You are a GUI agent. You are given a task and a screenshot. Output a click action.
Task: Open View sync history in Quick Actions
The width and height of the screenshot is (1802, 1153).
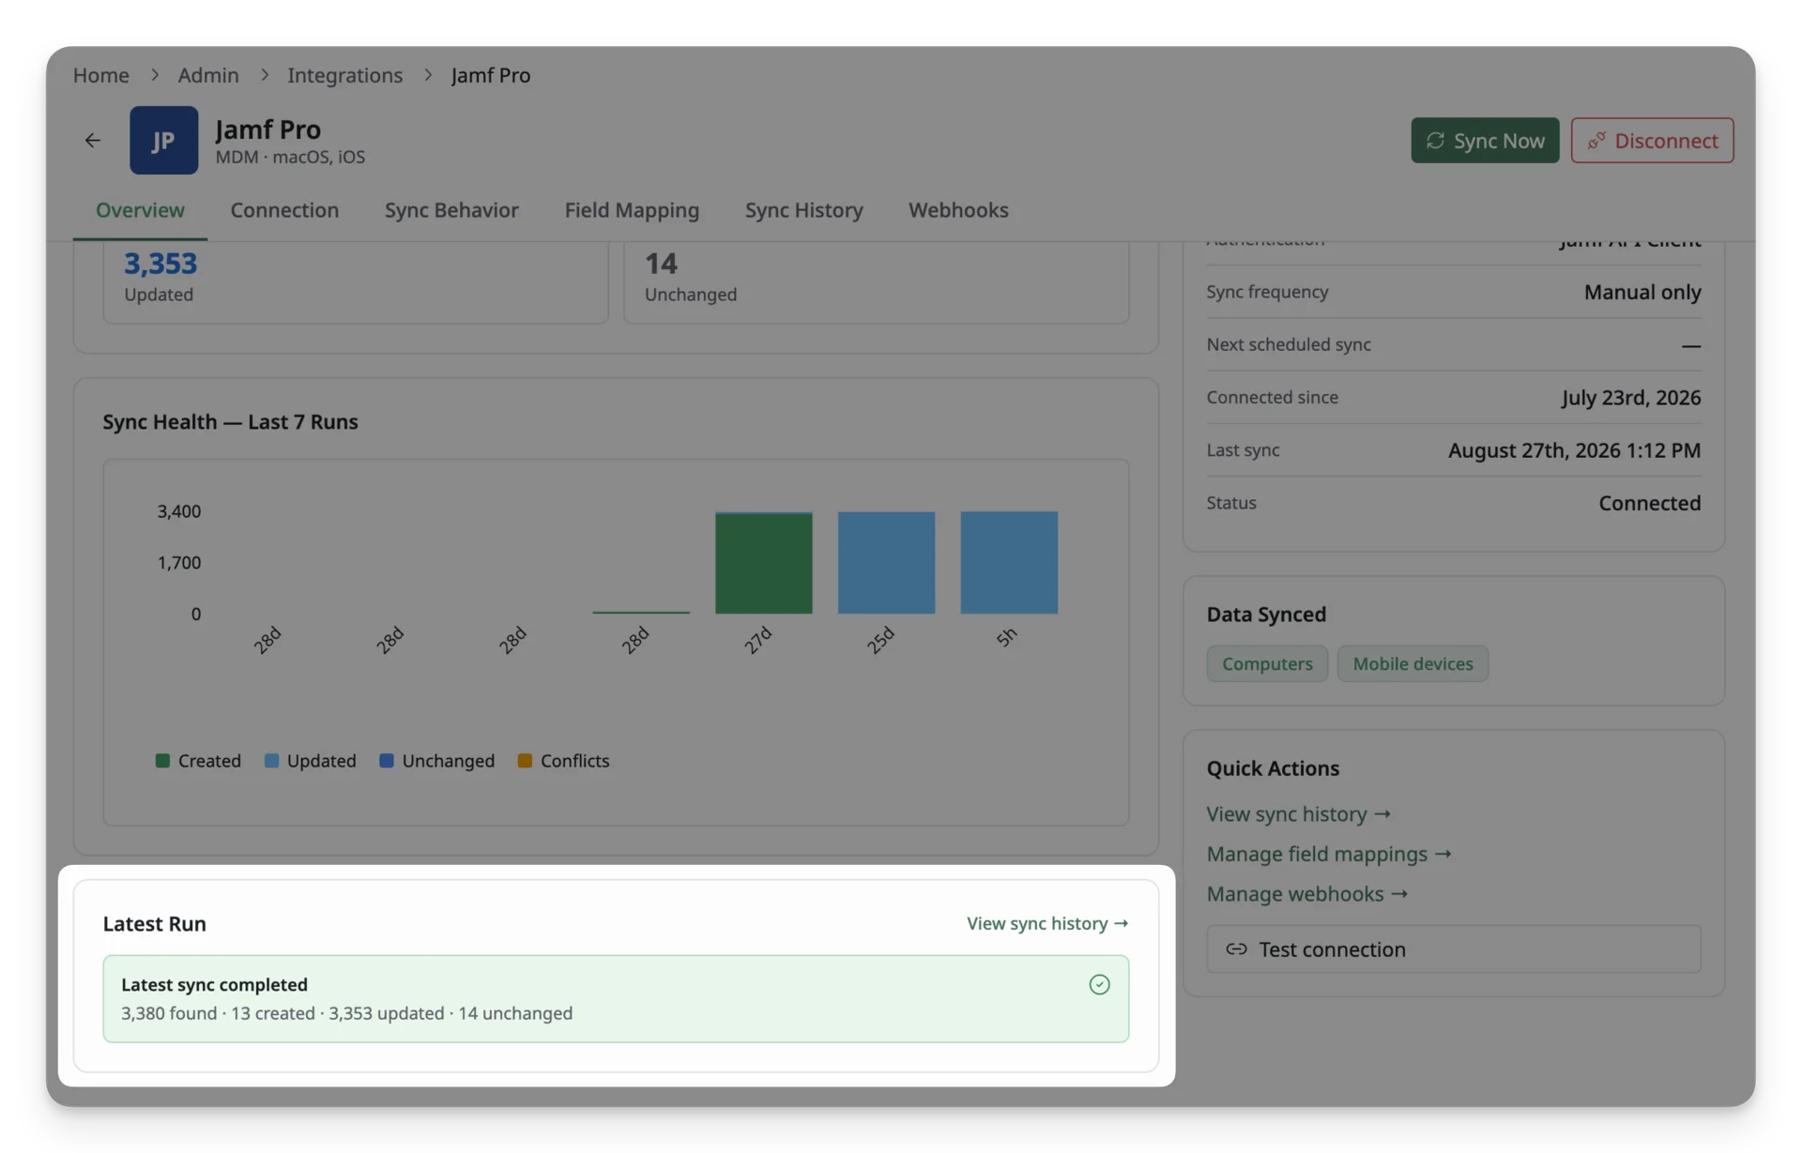[x=1298, y=814]
